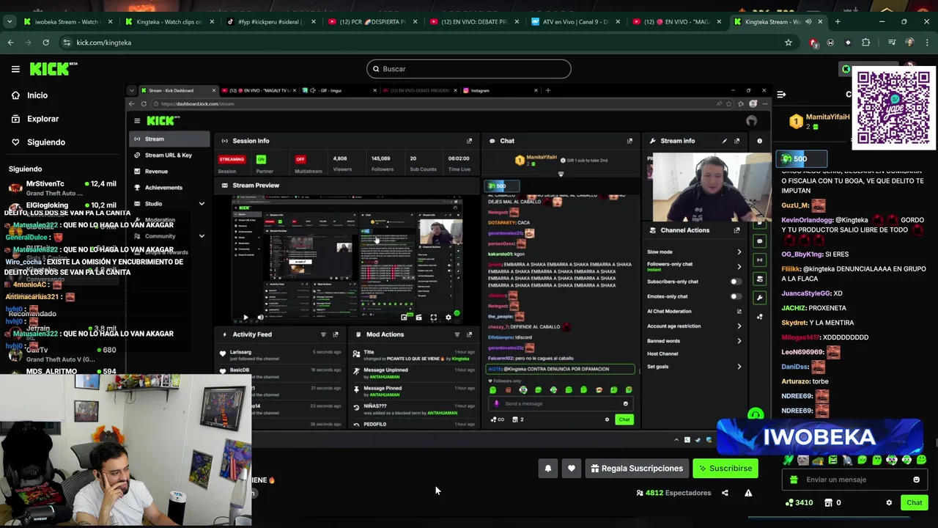Filter the Activity Feed panel
This screenshot has width=938, height=528.
[x=323, y=334]
